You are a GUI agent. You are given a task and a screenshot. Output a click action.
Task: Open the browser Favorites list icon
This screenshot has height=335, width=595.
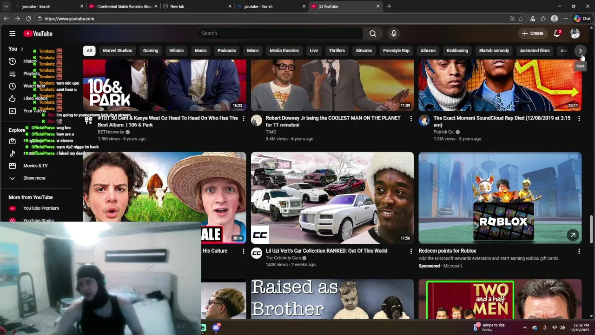(x=543, y=19)
